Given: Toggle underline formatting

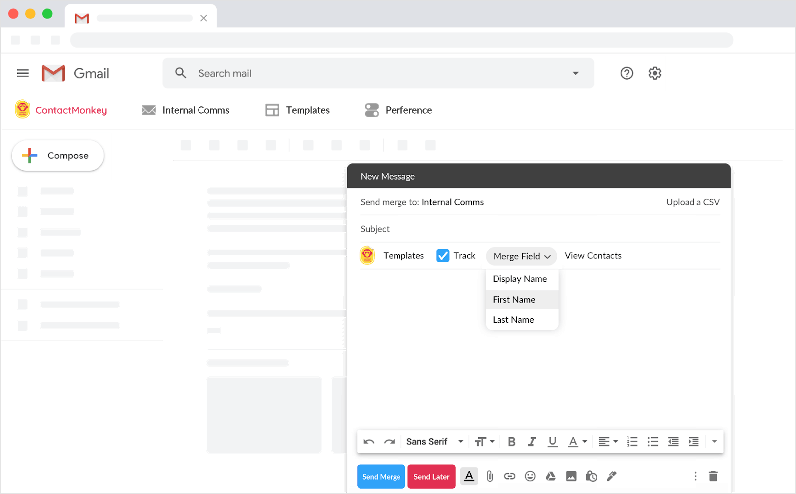Looking at the screenshot, I should pos(552,442).
